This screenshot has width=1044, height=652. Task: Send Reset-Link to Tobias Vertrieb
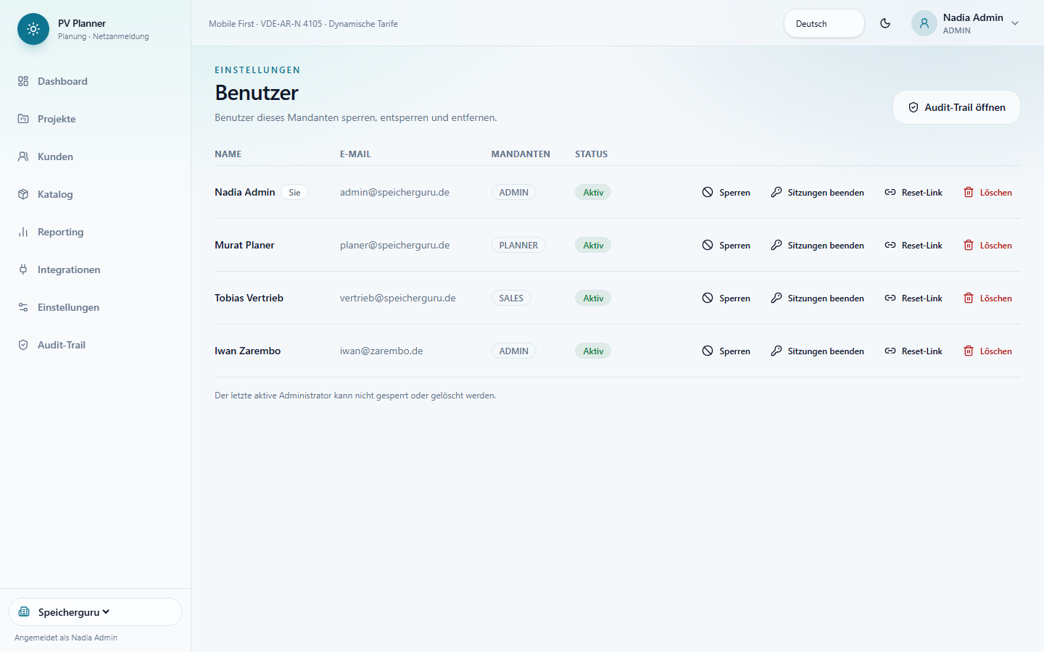click(x=913, y=298)
